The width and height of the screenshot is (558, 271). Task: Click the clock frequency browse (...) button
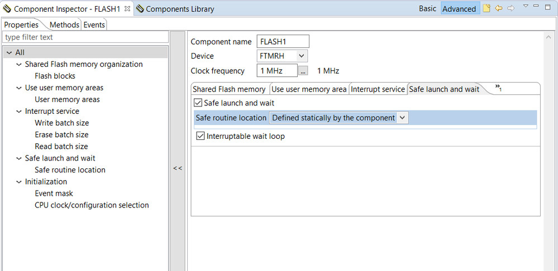pyautogui.click(x=303, y=71)
